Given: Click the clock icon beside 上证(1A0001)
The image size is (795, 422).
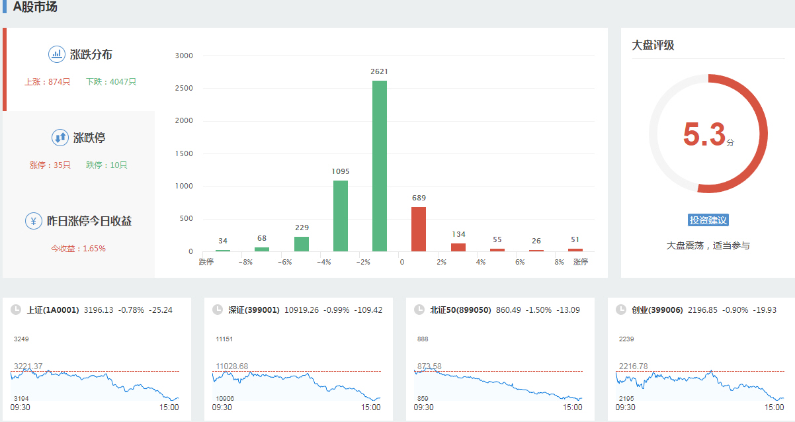Looking at the screenshot, I should tap(15, 310).
